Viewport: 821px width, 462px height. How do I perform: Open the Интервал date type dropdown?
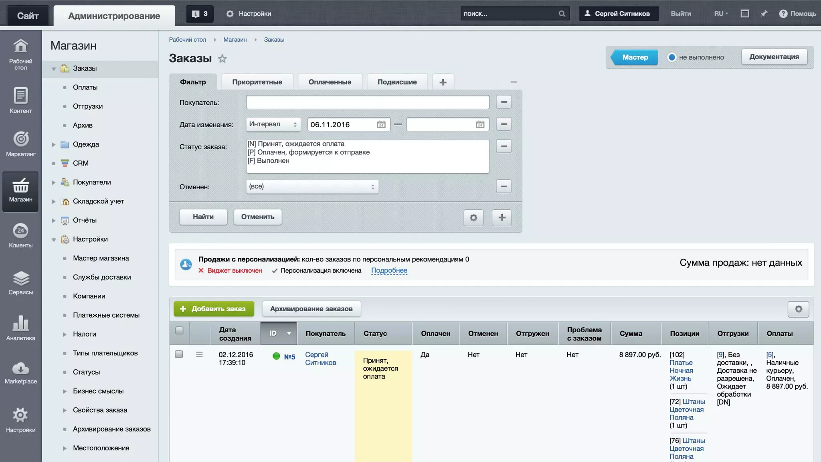click(273, 124)
